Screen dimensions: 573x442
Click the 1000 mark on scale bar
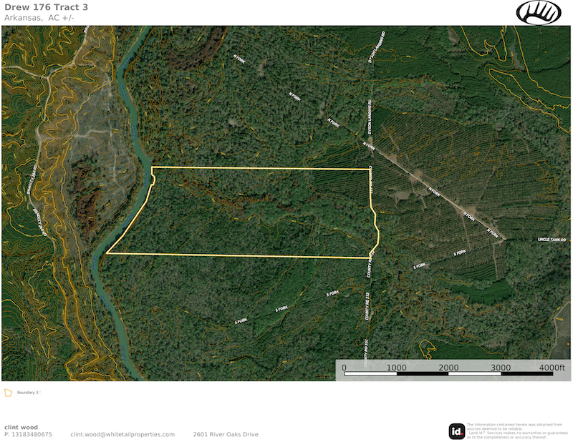396,368
